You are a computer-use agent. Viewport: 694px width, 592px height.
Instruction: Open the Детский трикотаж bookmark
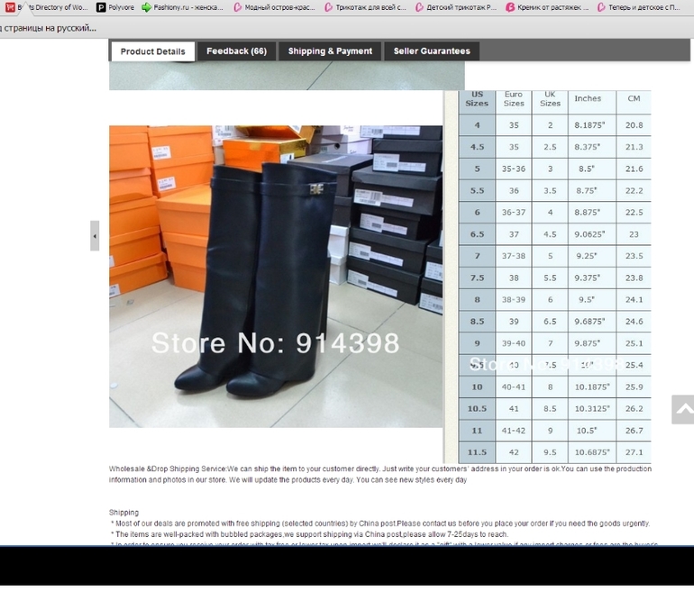tap(456, 7)
